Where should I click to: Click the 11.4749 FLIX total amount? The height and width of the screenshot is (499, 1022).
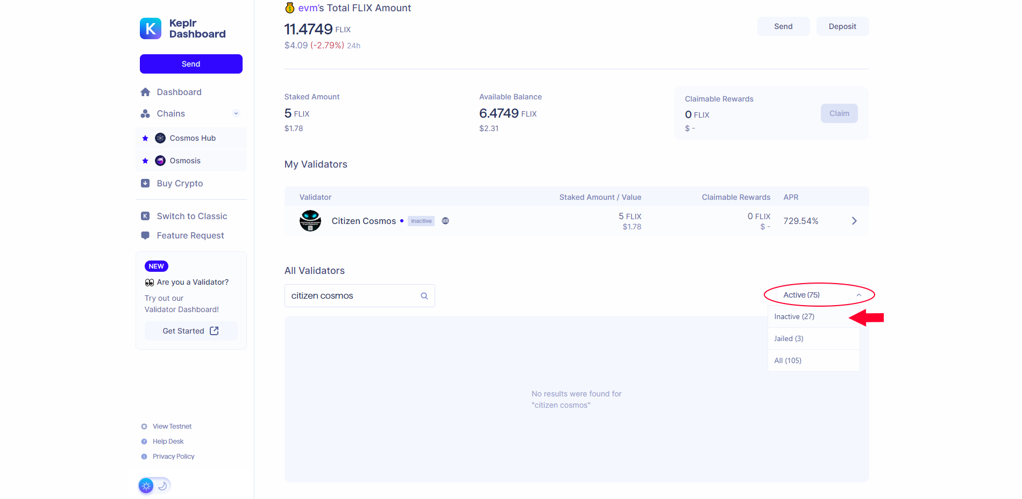[317, 29]
